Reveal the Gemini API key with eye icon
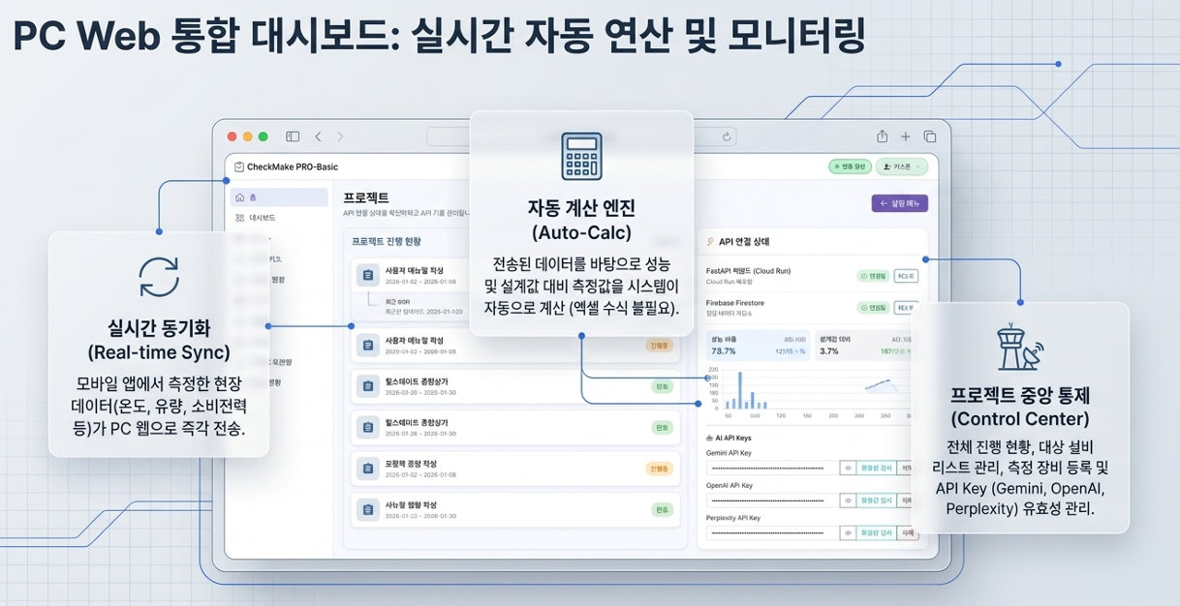 point(849,468)
